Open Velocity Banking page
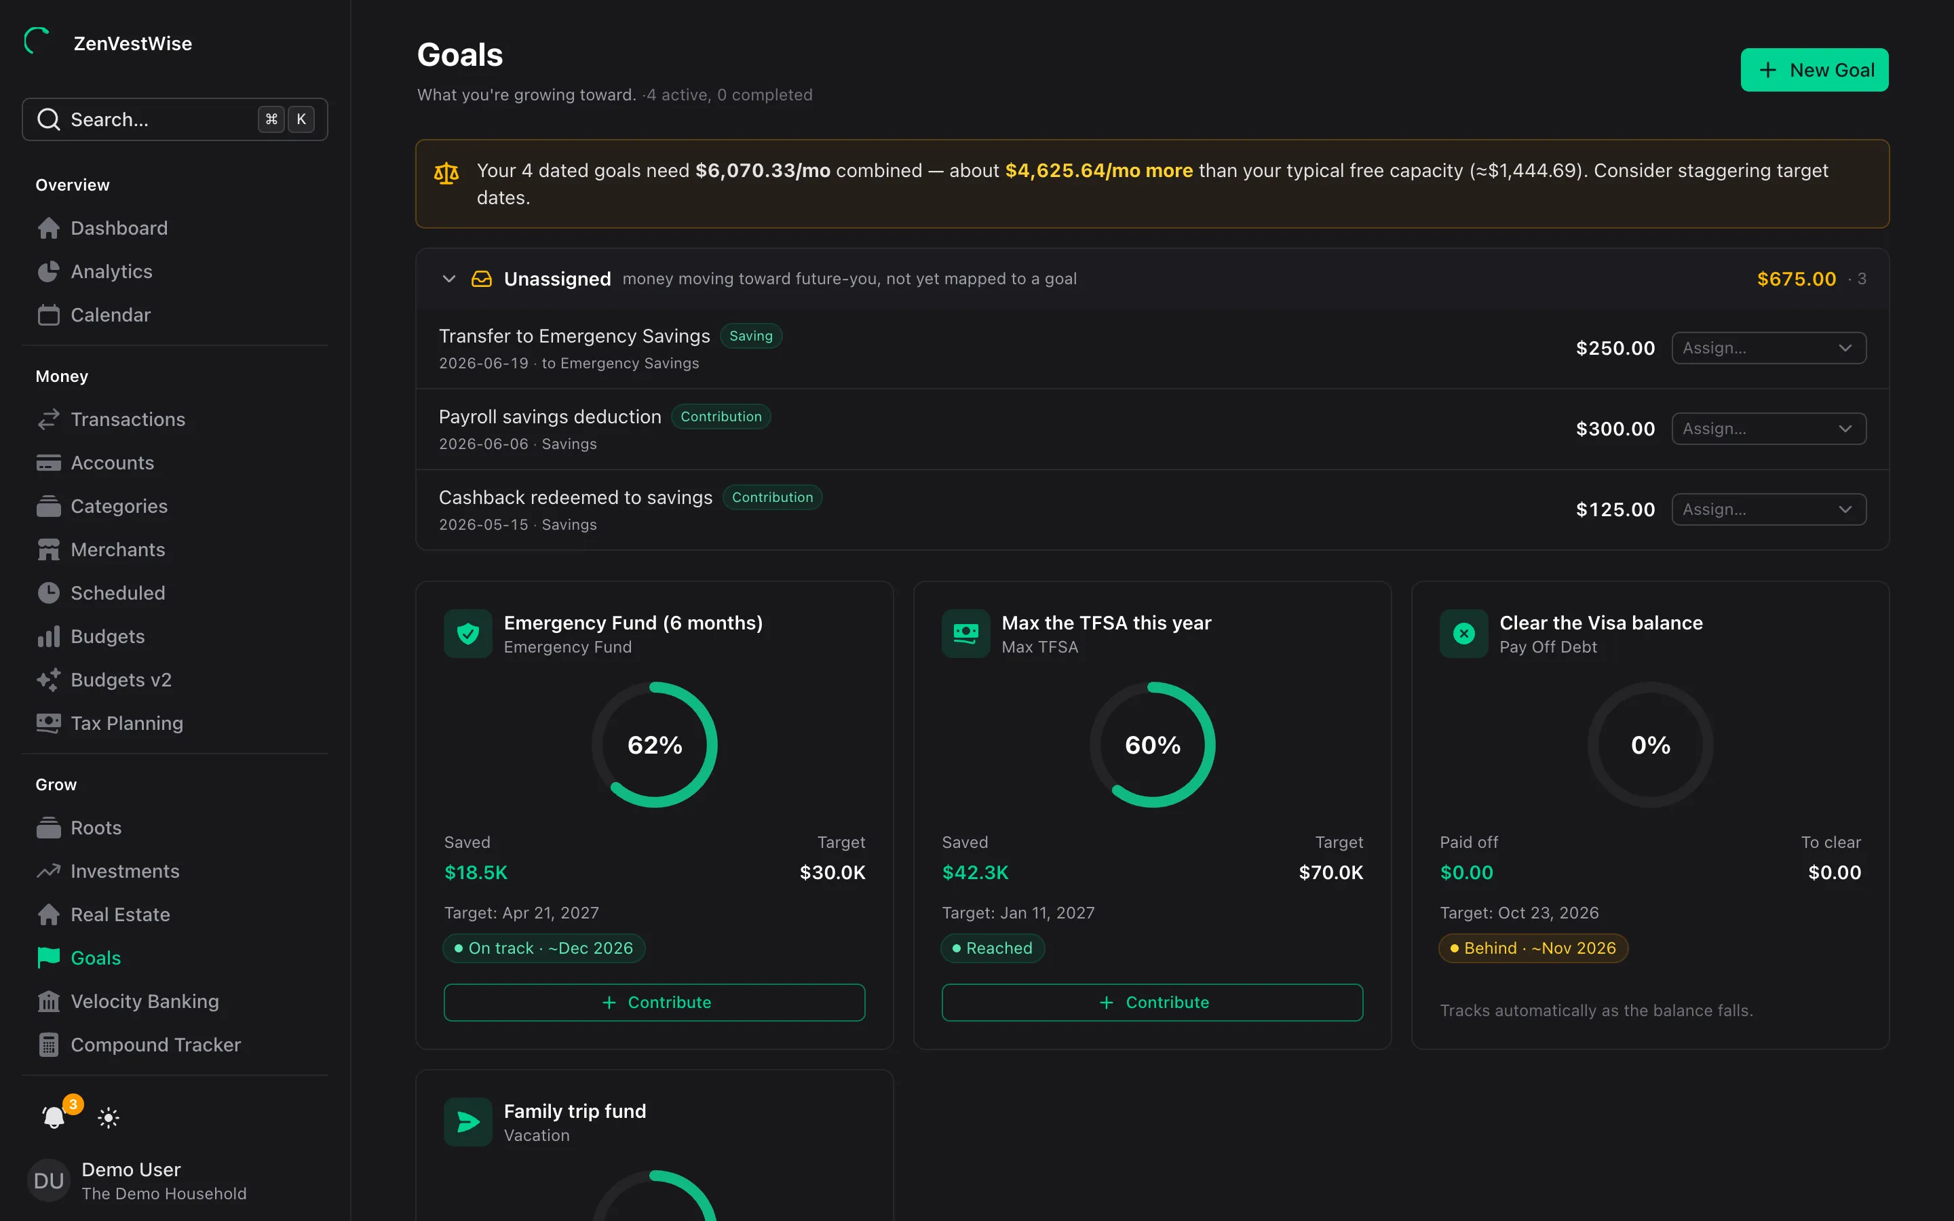 point(174,1001)
